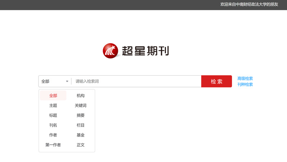
Task: Choose 机构 from the field list
Action: (80, 96)
